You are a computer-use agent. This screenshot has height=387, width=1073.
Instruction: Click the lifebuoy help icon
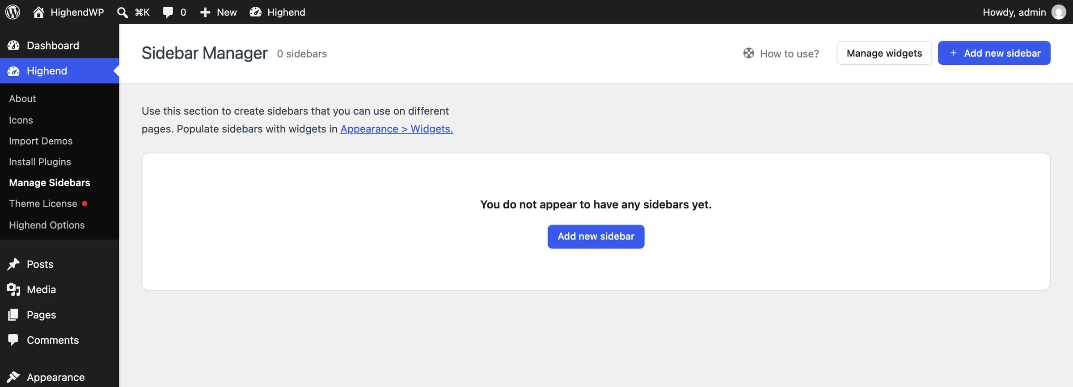[748, 53]
